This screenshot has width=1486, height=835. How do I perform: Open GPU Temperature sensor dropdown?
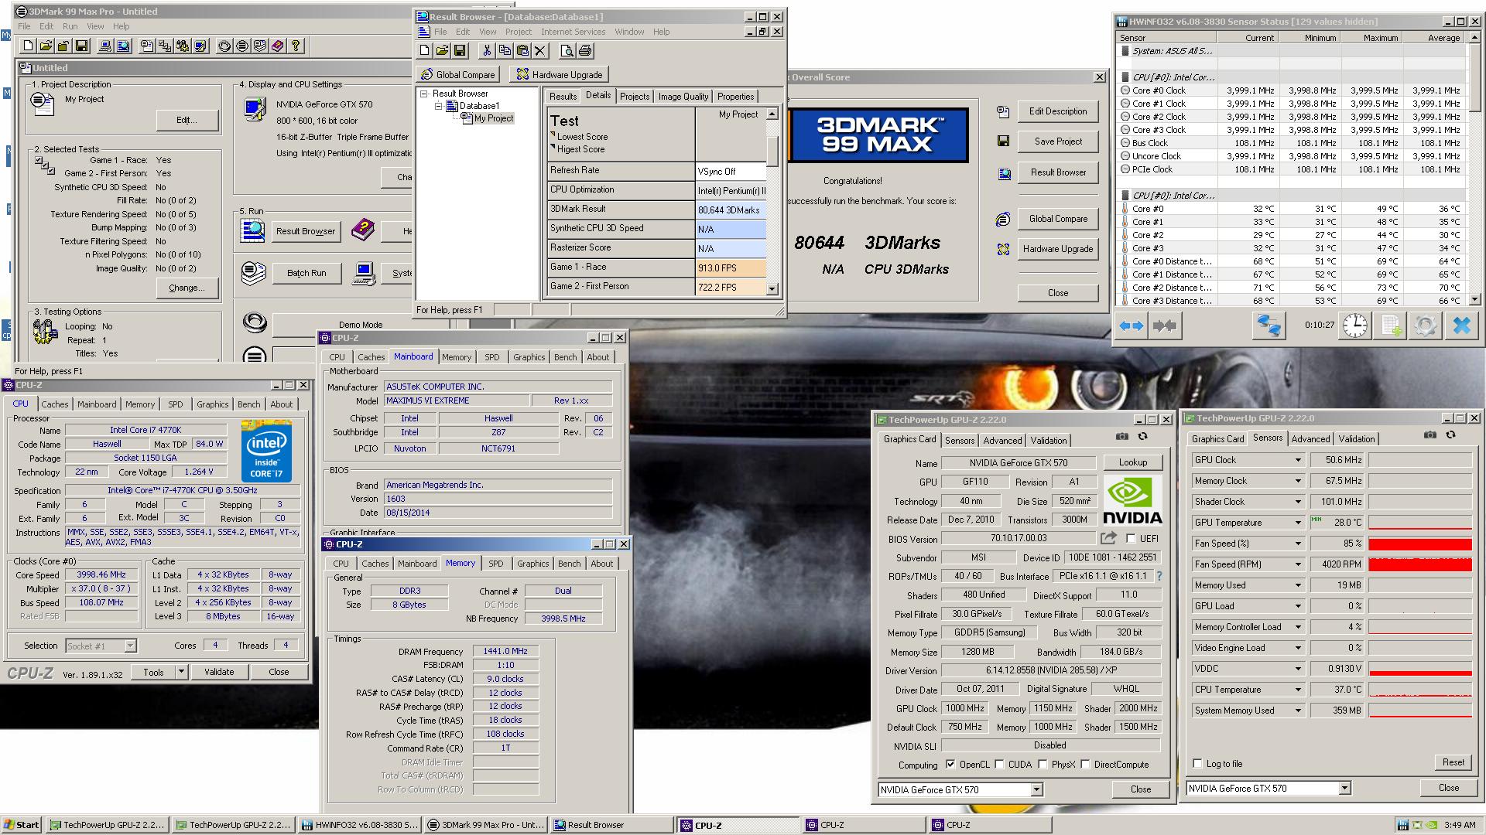point(1298,523)
